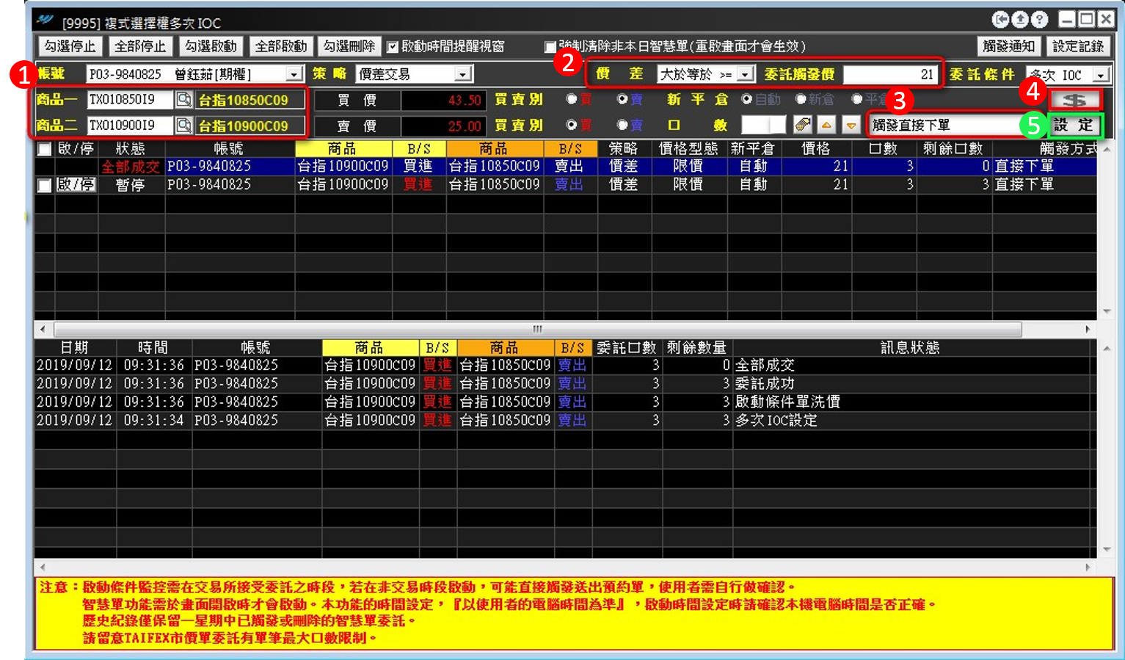Check the select-all checkbox in order table header
The width and height of the screenshot is (1125, 660).
click(45, 149)
